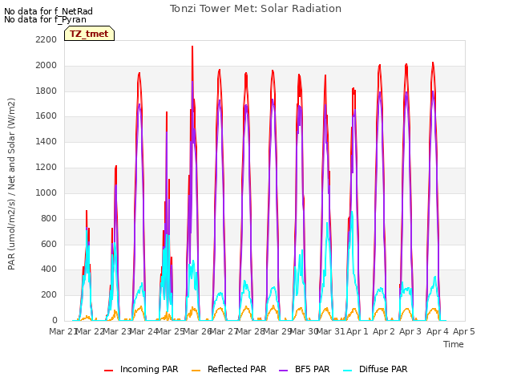Image resolution: width=513 pixels, height=385 pixels.
Task: Click the 800 y-axis tick value
Action: point(49,218)
